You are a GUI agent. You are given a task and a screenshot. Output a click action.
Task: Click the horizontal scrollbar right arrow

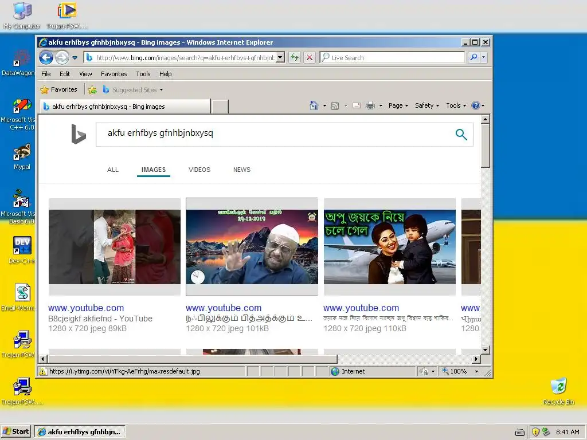[x=476, y=359]
